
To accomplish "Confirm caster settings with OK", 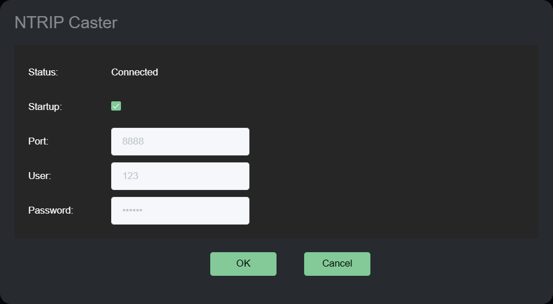I will [243, 264].
